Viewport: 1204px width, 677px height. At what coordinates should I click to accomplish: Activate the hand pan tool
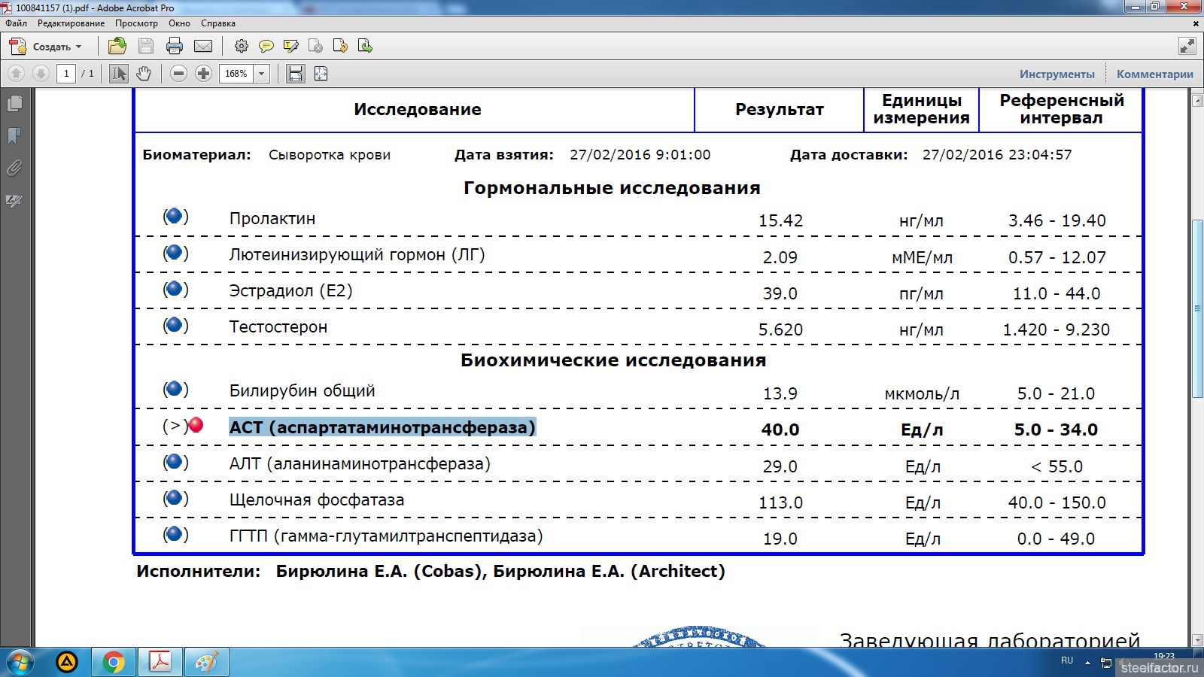(x=144, y=74)
